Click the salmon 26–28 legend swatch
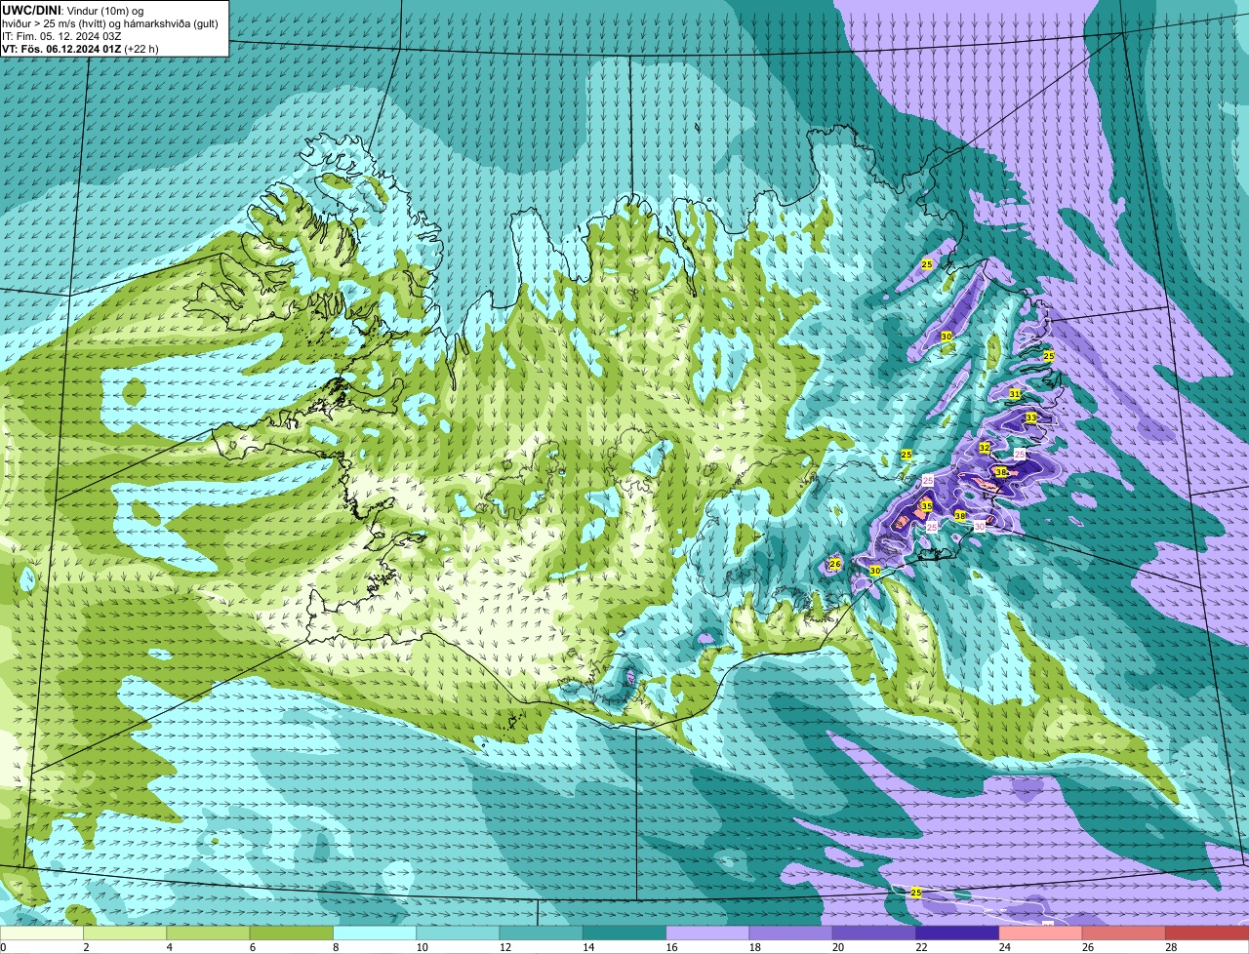1249x954 pixels. click(x=1124, y=934)
